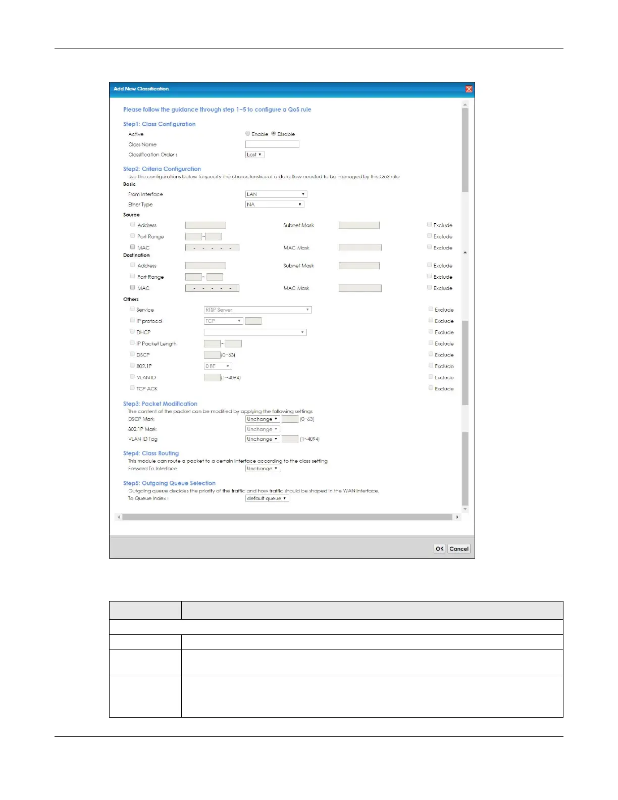Click the Step5: Outgoing Queue Selection heading
The image size is (618, 800).
169,483
